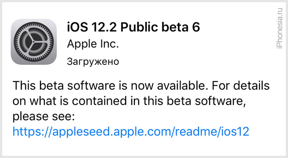The height and width of the screenshot is (158, 288).
Task: Click the Settings gear app icon
Action: [34, 42]
